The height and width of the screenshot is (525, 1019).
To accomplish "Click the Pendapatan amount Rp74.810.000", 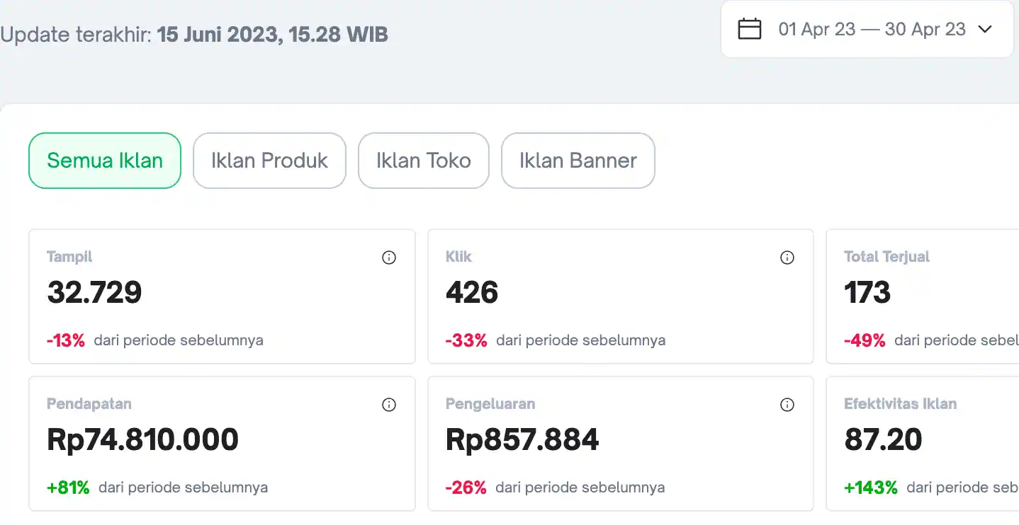I will click(x=142, y=439).
